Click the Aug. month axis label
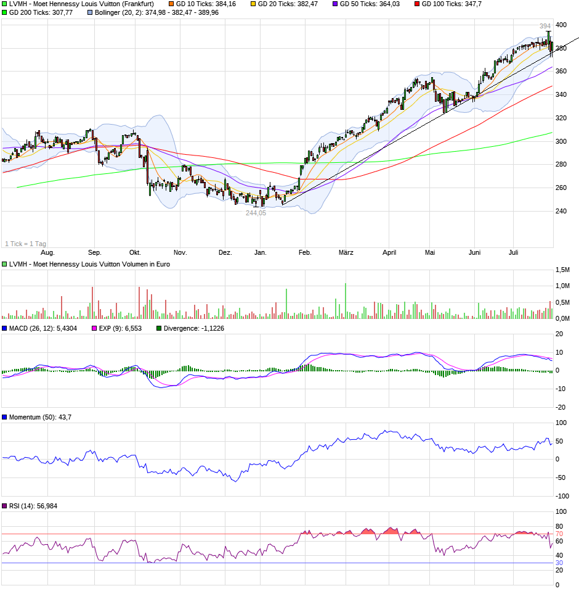The height and width of the screenshot is (591, 579). click(47, 252)
